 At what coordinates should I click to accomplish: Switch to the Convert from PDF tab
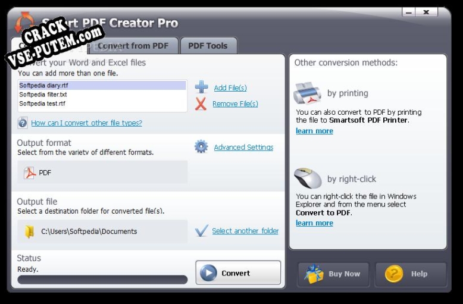pyautogui.click(x=133, y=46)
